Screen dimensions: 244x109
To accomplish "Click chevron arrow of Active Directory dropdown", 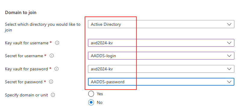I will 229,24.
